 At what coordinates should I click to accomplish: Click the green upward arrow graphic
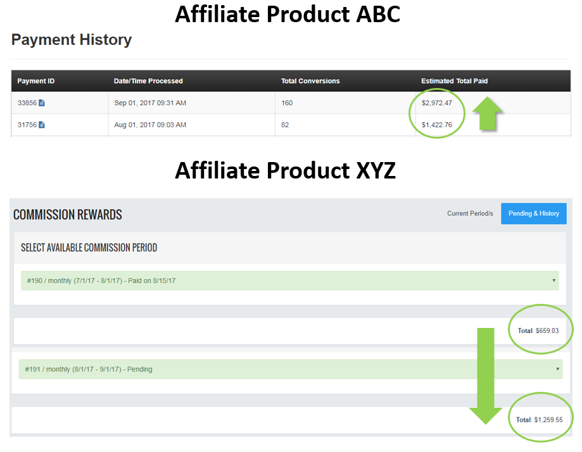[x=488, y=114]
